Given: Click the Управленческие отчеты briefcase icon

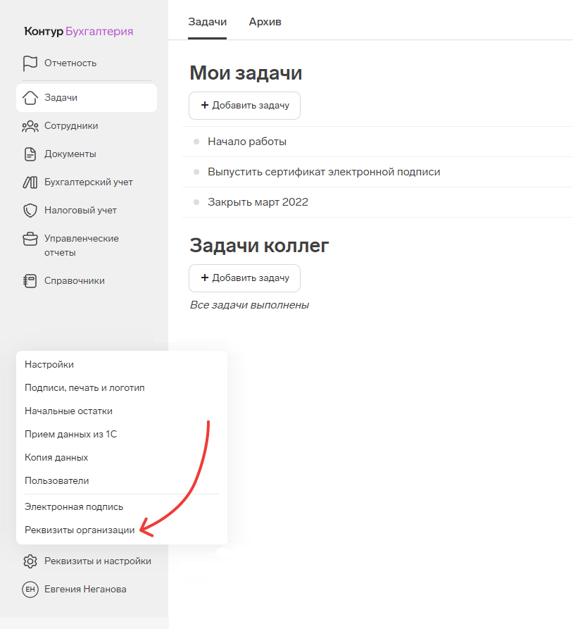Looking at the screenshot, I should pos(30,239).
